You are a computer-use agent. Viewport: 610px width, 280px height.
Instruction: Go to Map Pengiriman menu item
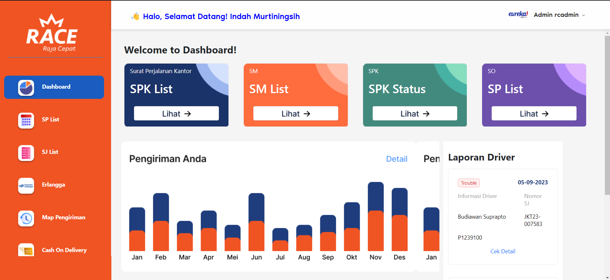pyautogui.click(x=54, y=217)
